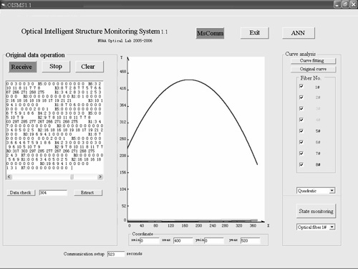Uncheck fiber 5# checkbox

(301, 131)
